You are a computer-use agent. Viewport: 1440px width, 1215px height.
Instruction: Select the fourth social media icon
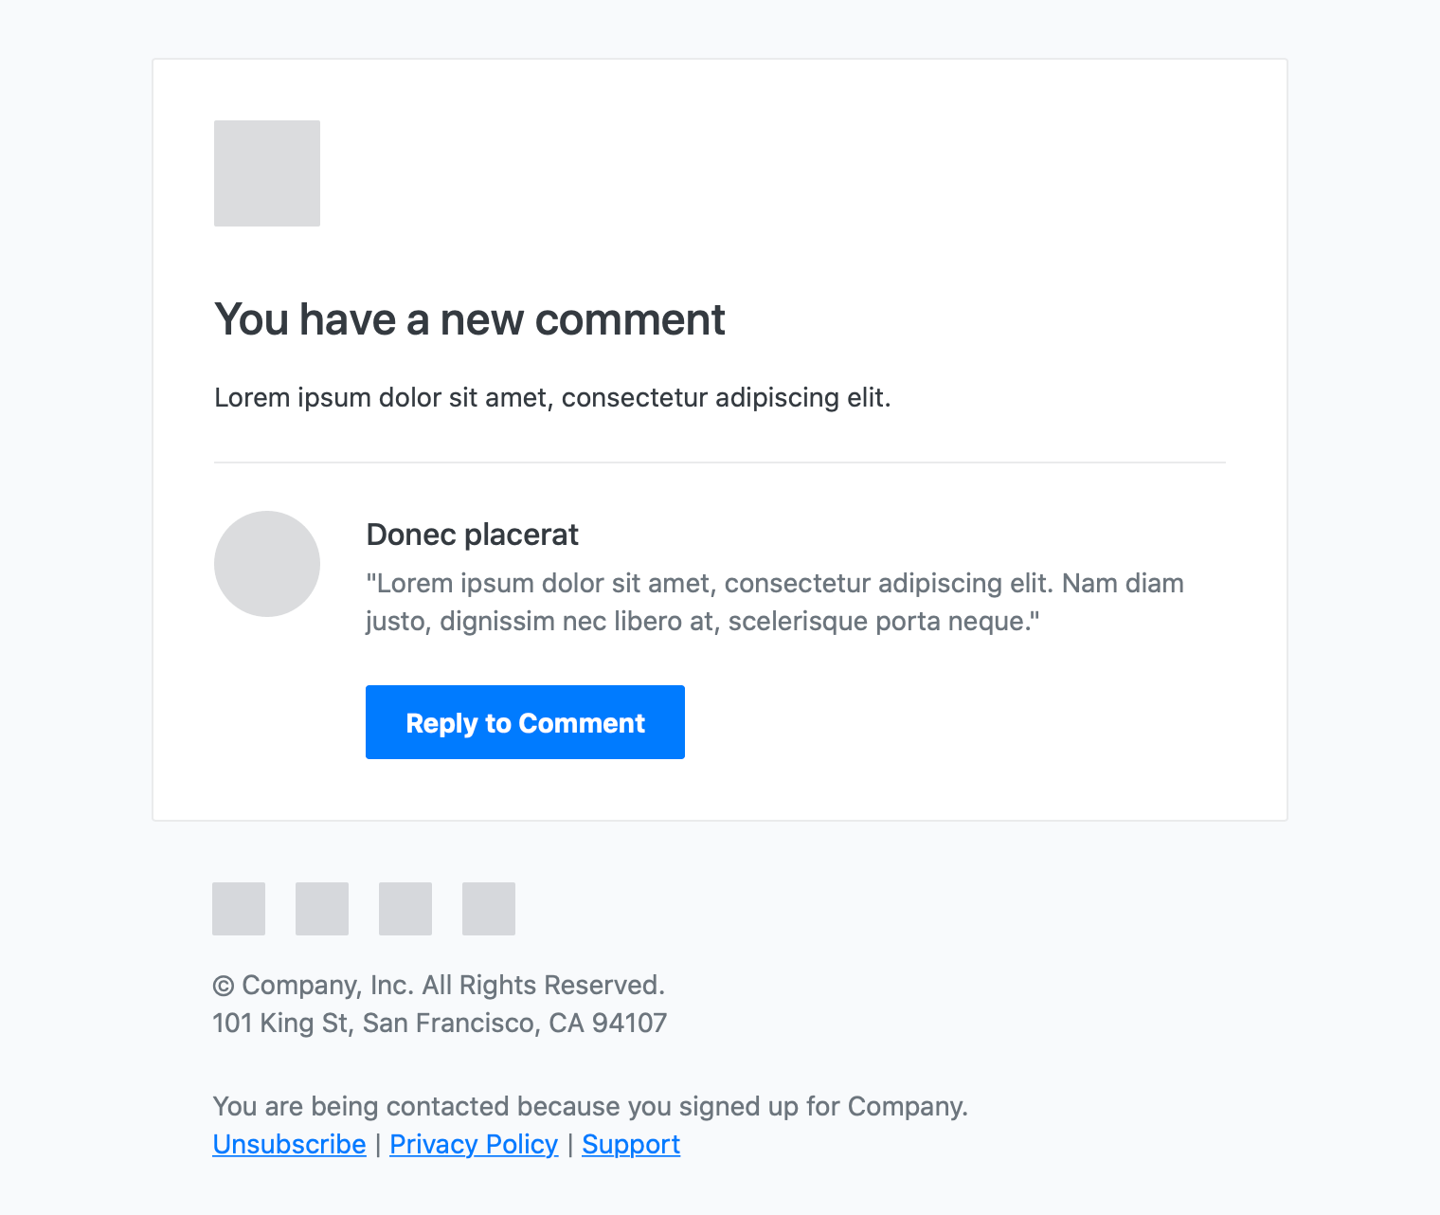click(488, 908)
